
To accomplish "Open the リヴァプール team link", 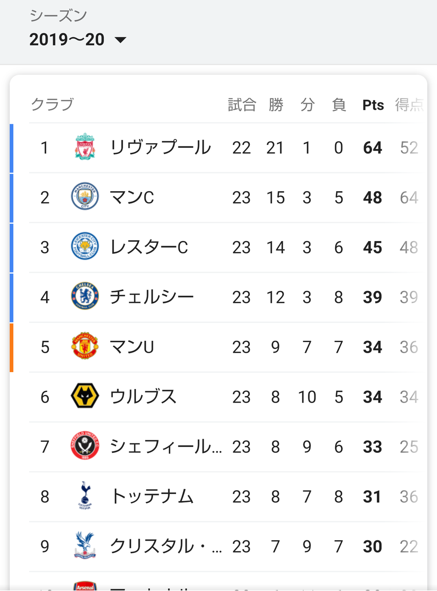I will (160, 148).
